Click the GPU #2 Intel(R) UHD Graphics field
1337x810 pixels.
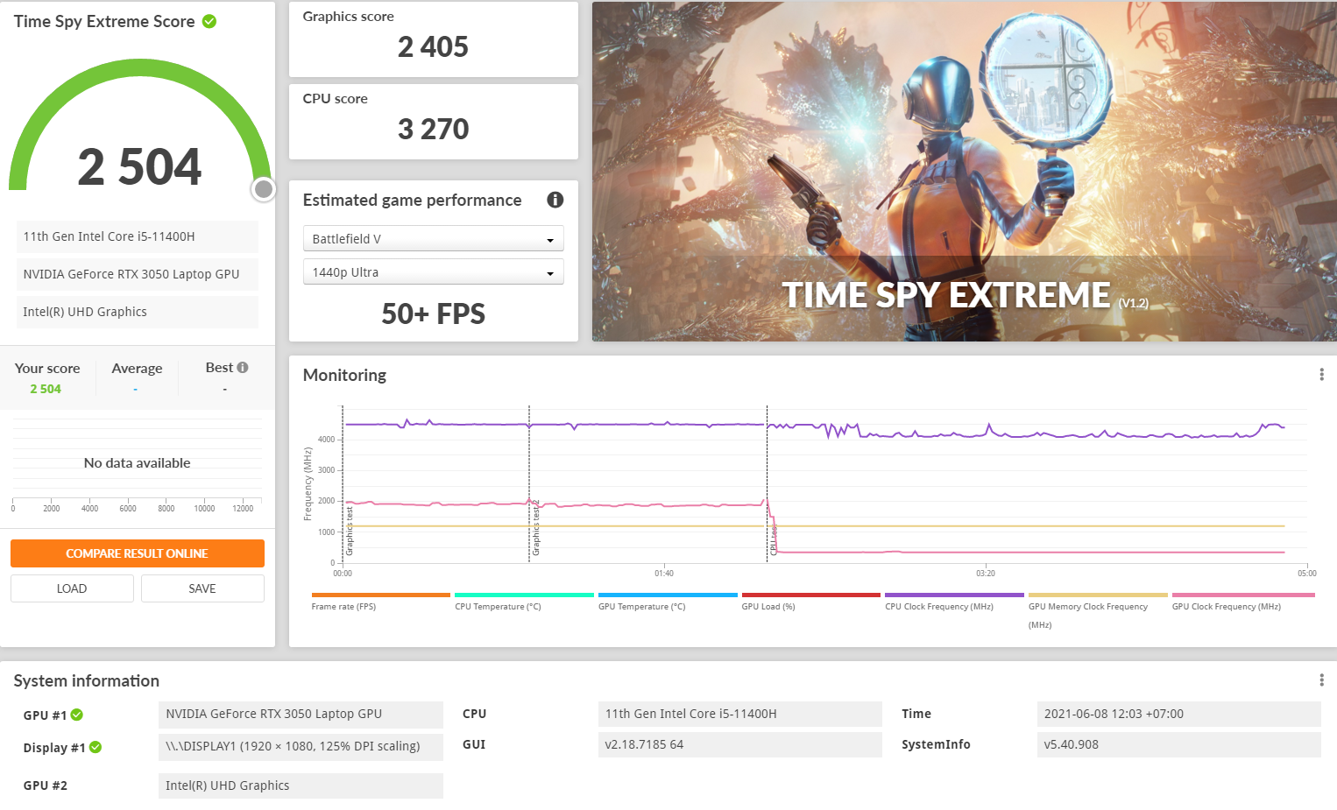pos(301,785)
